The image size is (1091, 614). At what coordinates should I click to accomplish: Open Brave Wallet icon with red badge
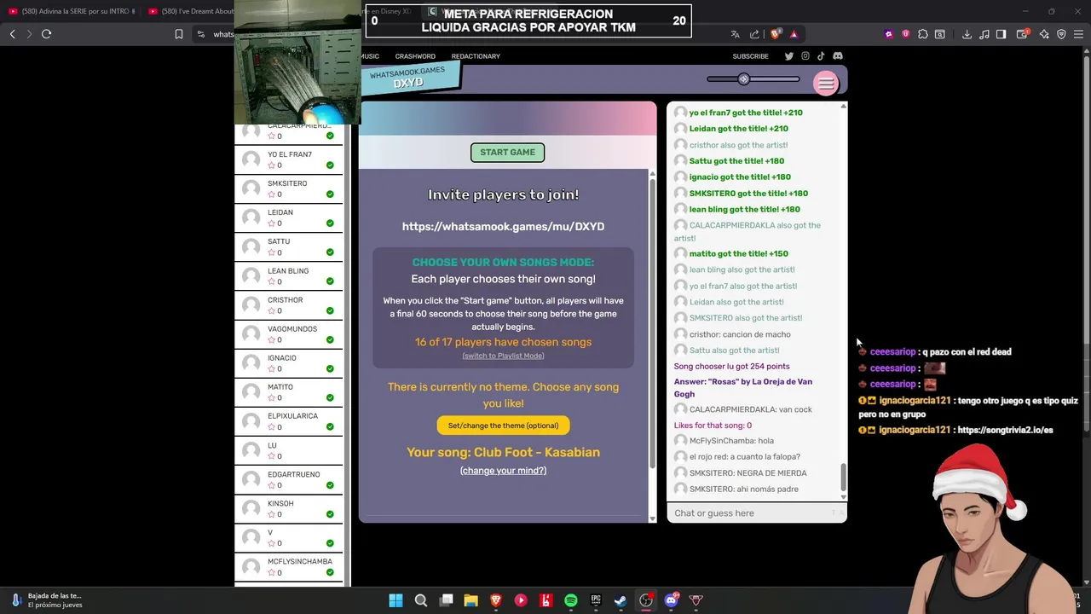(1023, 34)
